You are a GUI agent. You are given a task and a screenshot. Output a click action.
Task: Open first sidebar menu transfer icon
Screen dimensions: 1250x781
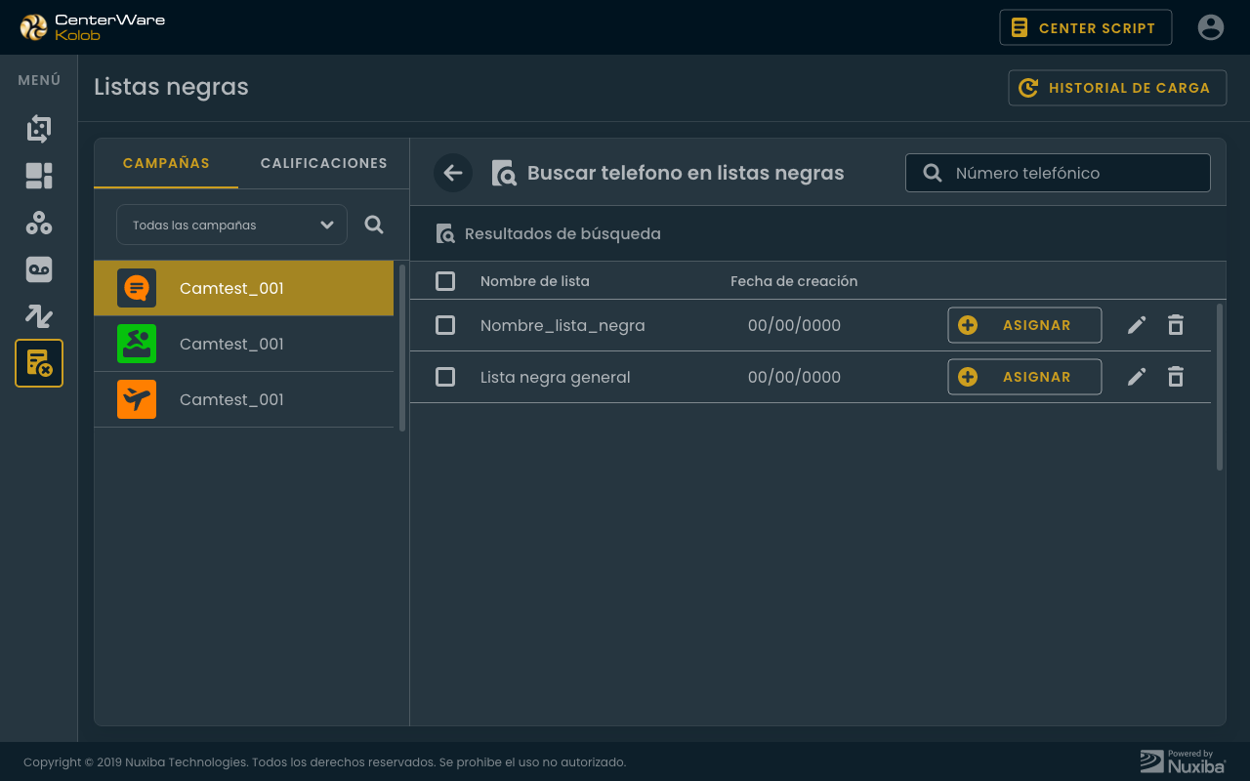(39, 128)
